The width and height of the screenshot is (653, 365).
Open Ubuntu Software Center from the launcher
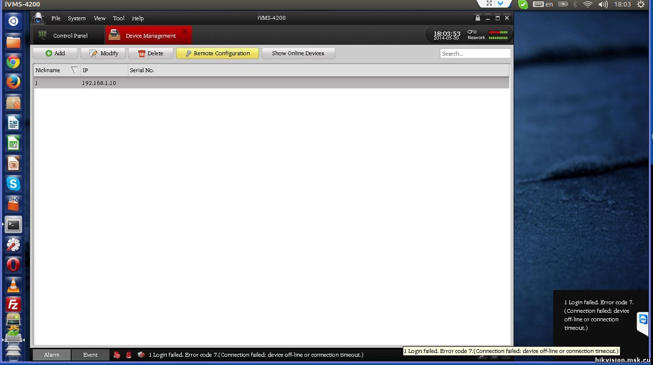[x=13, y=204]
